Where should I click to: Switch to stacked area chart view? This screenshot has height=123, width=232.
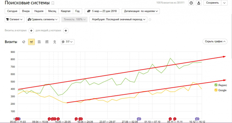pyautogui.click(x=39, y=42)
